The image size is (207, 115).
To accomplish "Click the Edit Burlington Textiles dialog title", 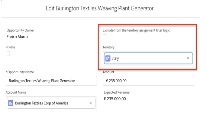I will pos(100,8).
